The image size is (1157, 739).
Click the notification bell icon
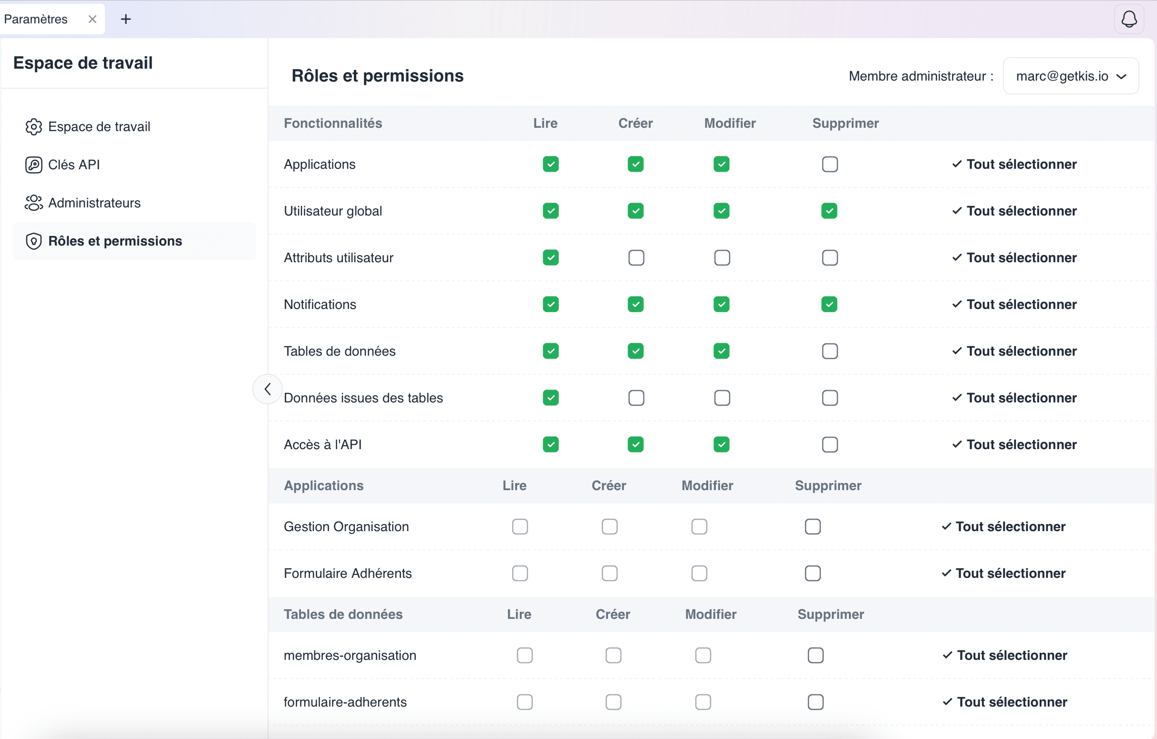tap(1129, 19)
